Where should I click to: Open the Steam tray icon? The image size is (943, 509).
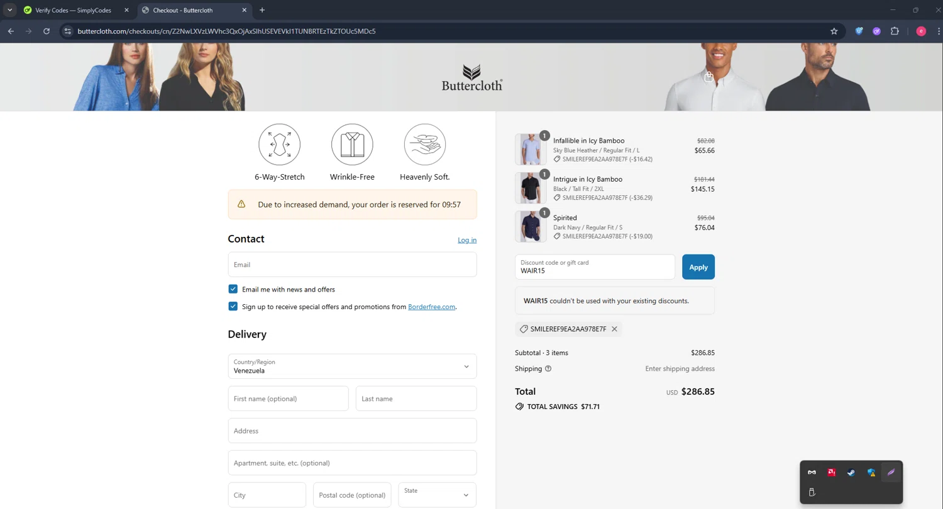click(851, 473)
